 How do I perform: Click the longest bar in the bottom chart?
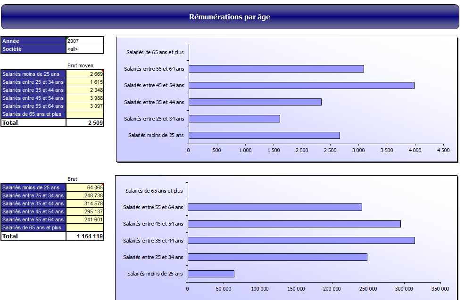(x=301, y=240)
